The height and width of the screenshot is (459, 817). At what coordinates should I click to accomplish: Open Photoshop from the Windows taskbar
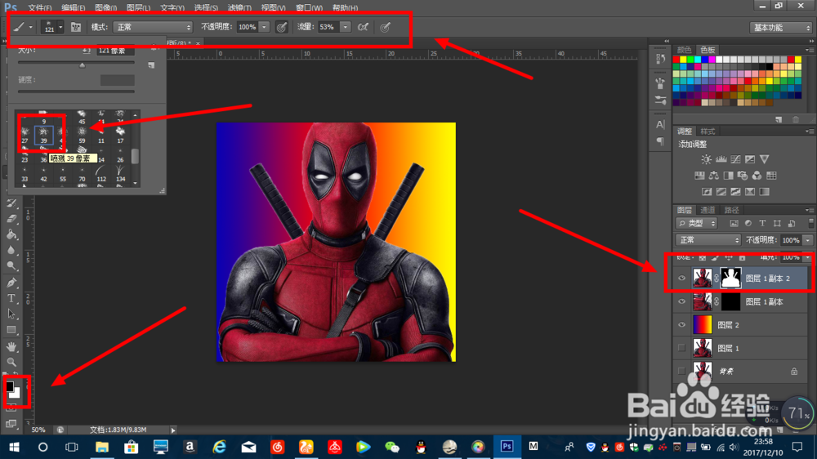[507, 447]
